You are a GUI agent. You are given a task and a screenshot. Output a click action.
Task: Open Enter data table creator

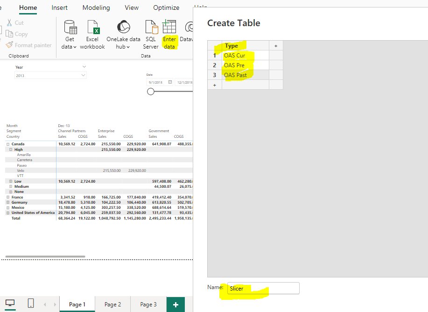(169, 35)
